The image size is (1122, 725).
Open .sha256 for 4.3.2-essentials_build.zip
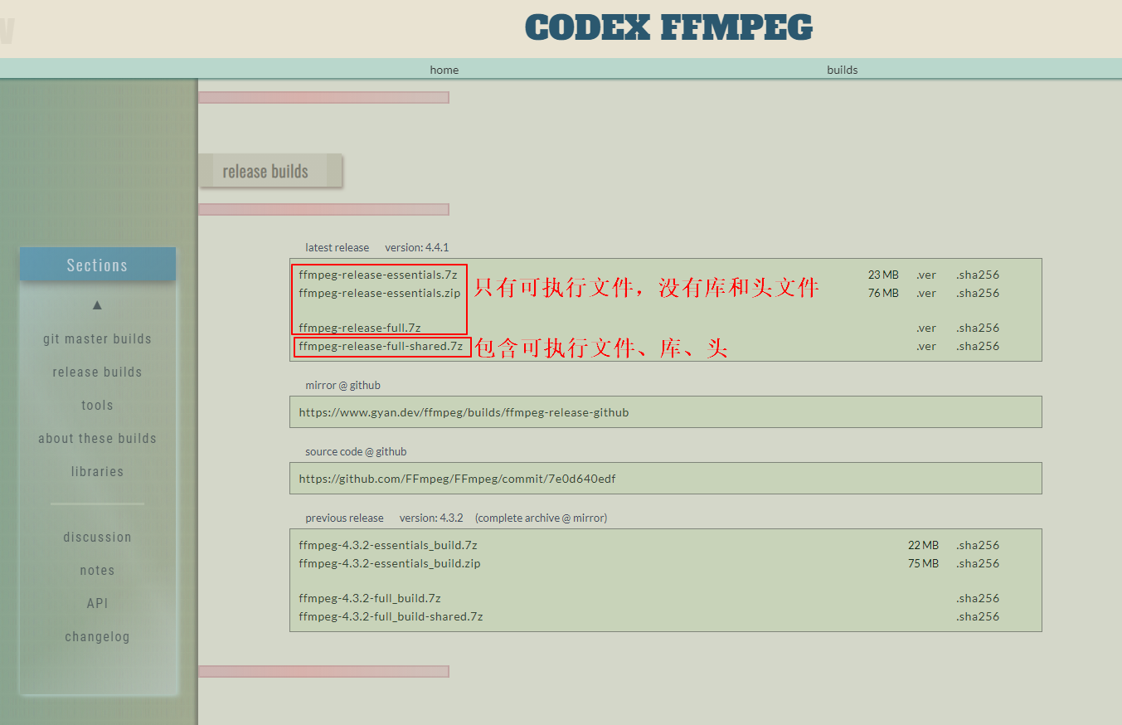(978, 563)
